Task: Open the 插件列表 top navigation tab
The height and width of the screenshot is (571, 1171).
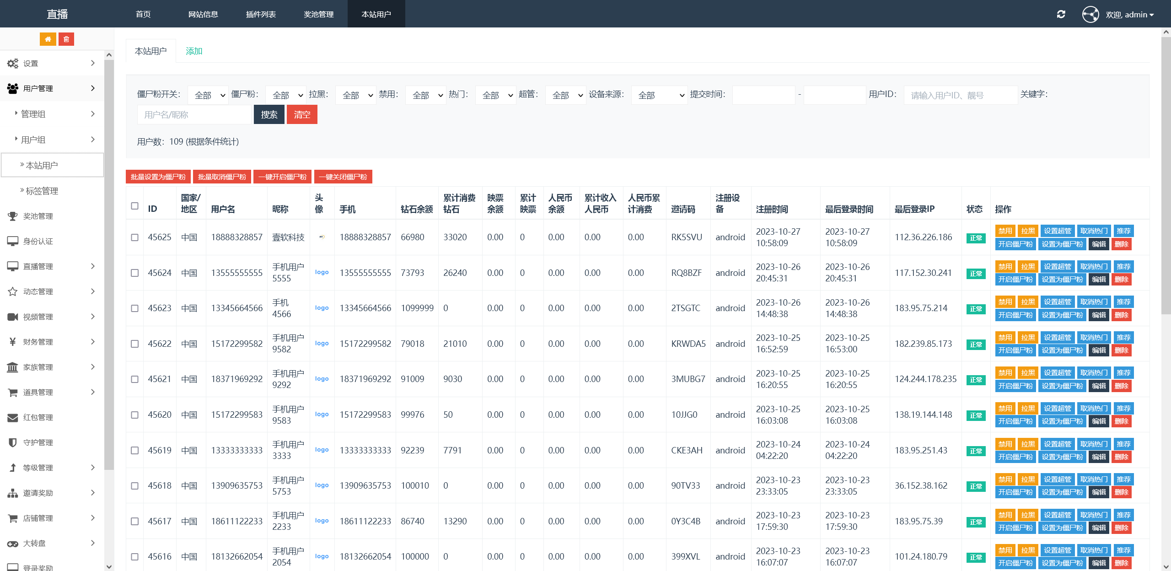Action: (261, 14)
